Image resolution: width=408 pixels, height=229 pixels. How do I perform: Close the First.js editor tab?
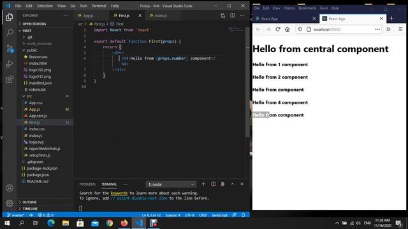click(140, 15)
